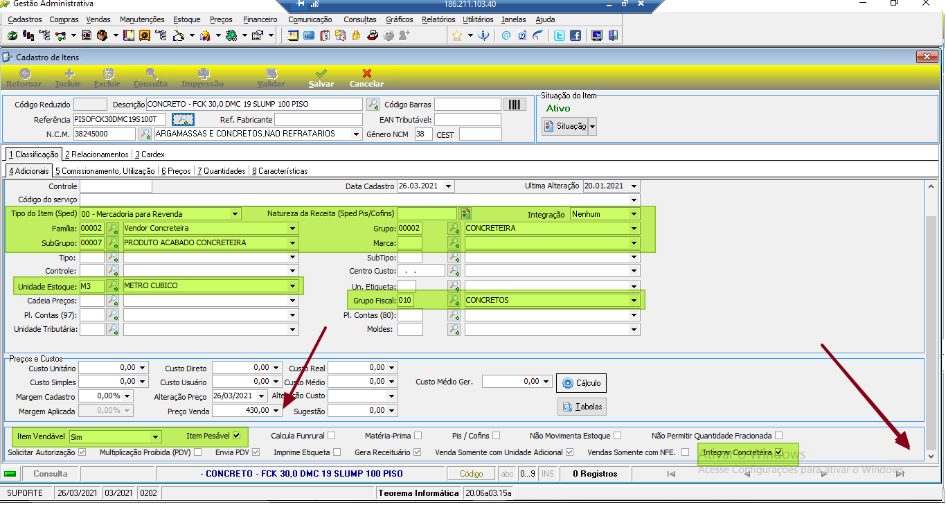Toggle the Item Pesável checkbox
The width and height of the screenshot is (946, 505).
[x=237, y=436]
